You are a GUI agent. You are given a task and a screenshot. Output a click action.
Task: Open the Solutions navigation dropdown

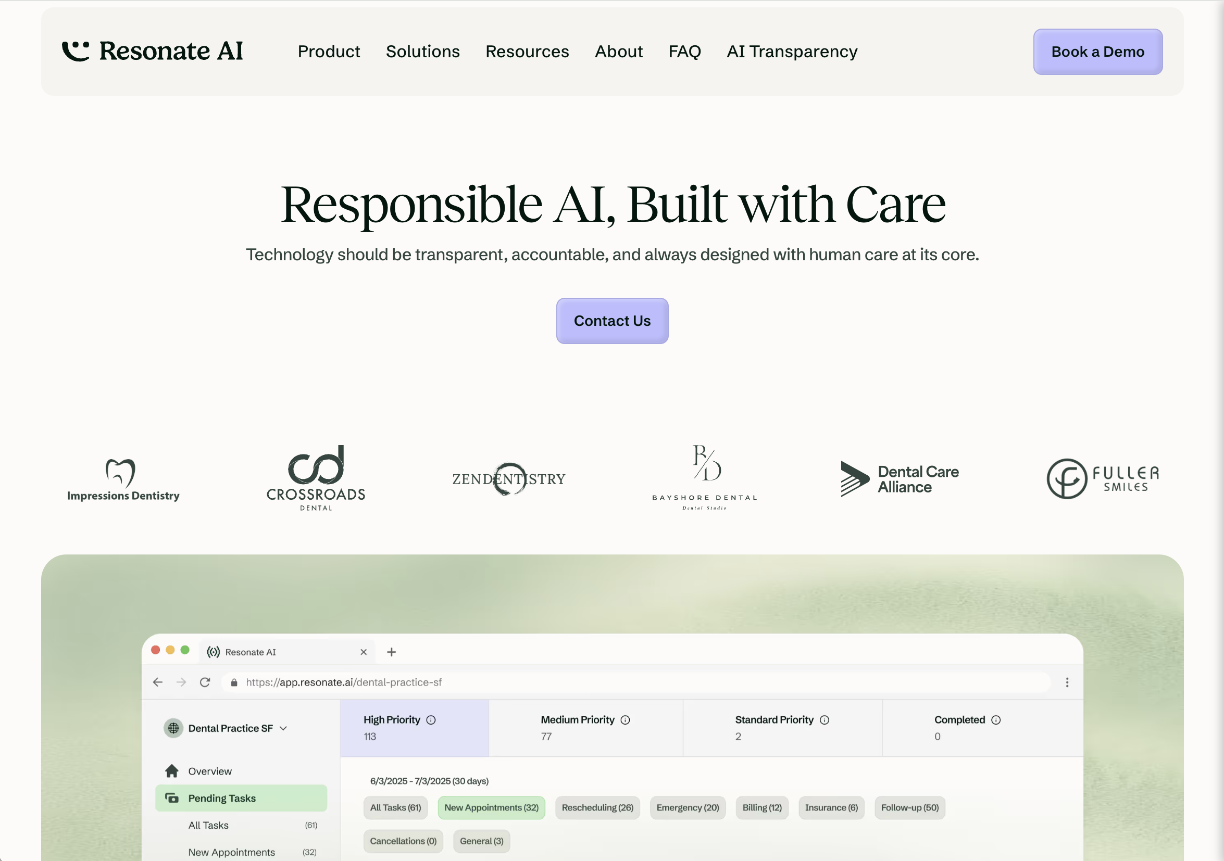423,51
